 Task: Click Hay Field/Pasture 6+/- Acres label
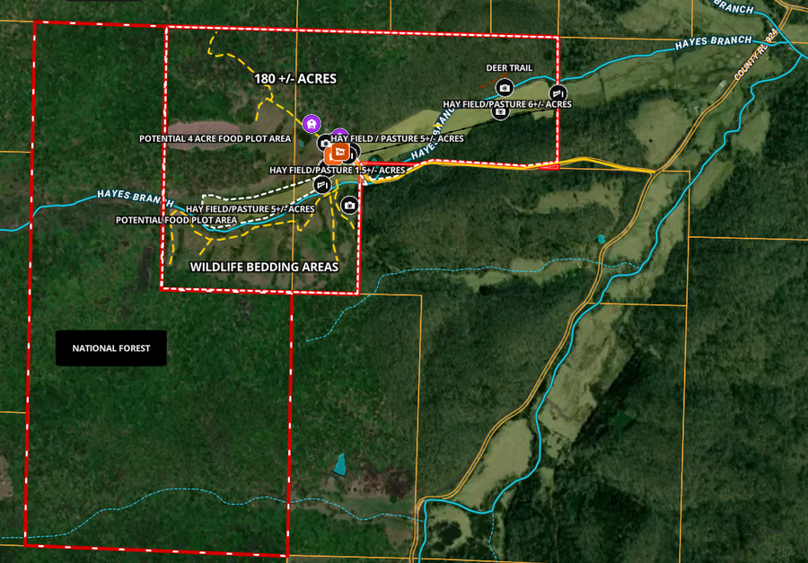tap(506, 104)
